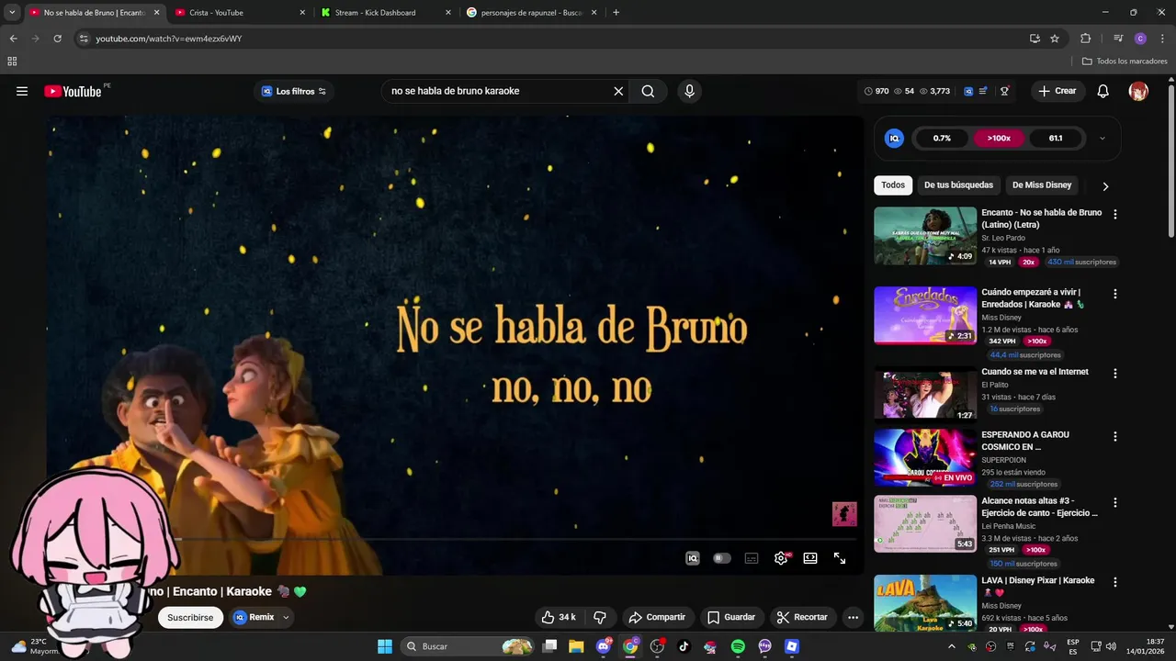Open options for Cuándo empezaré a vivir video
1176x661 pixels.
click(x=1115, y=294)
